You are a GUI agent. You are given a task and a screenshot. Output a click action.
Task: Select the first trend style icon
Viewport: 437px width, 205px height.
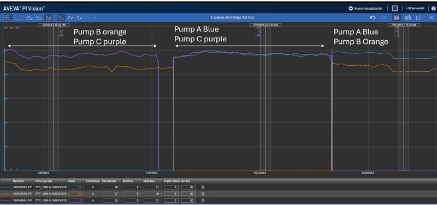tap(30, 18)
